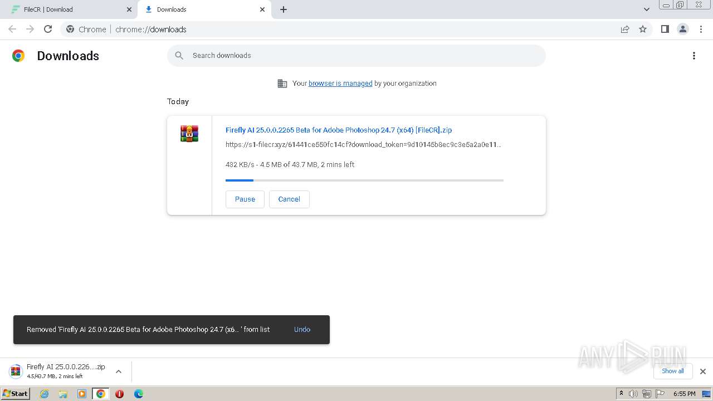The image size is (713, 401).
Task: Expand download shelf item options chevron
Action: (119, 371)
